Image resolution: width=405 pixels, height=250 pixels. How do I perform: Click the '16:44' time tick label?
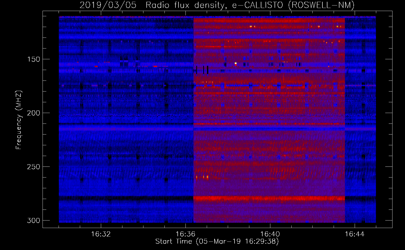355,234
